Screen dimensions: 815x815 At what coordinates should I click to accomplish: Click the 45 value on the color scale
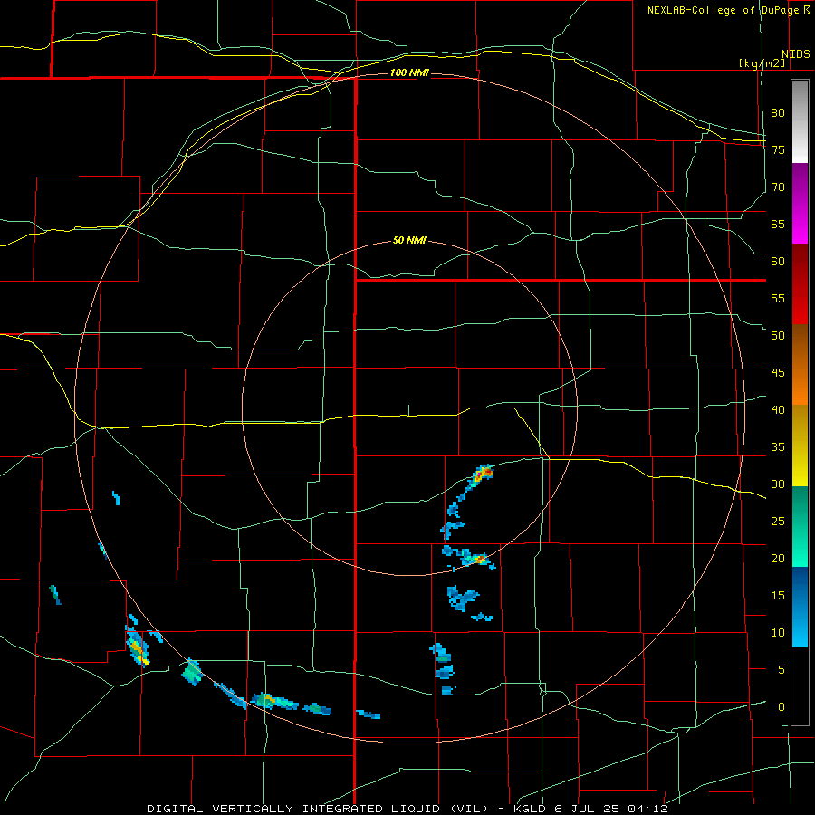tap(778, 373)
